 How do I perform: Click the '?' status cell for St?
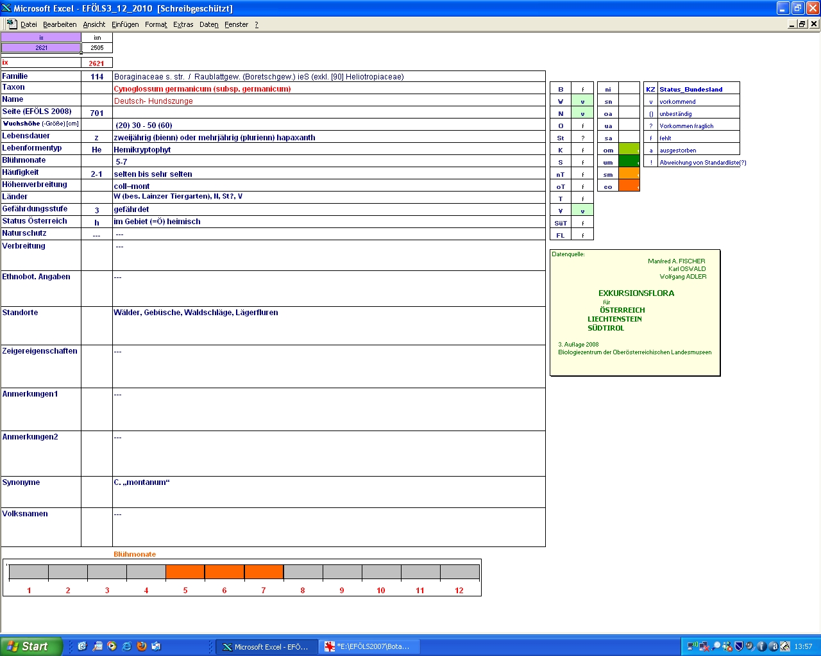click(582, 138)
